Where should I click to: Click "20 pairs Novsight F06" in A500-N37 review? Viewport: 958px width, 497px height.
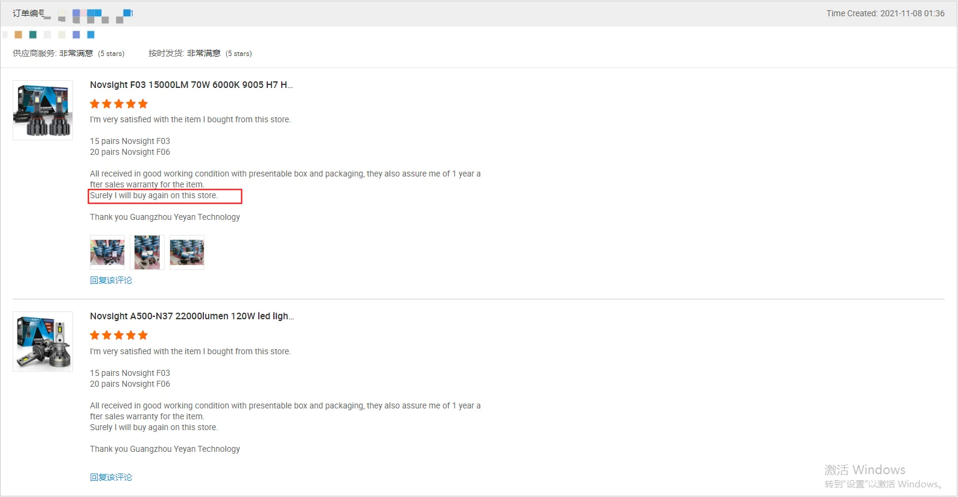point(130,384)
